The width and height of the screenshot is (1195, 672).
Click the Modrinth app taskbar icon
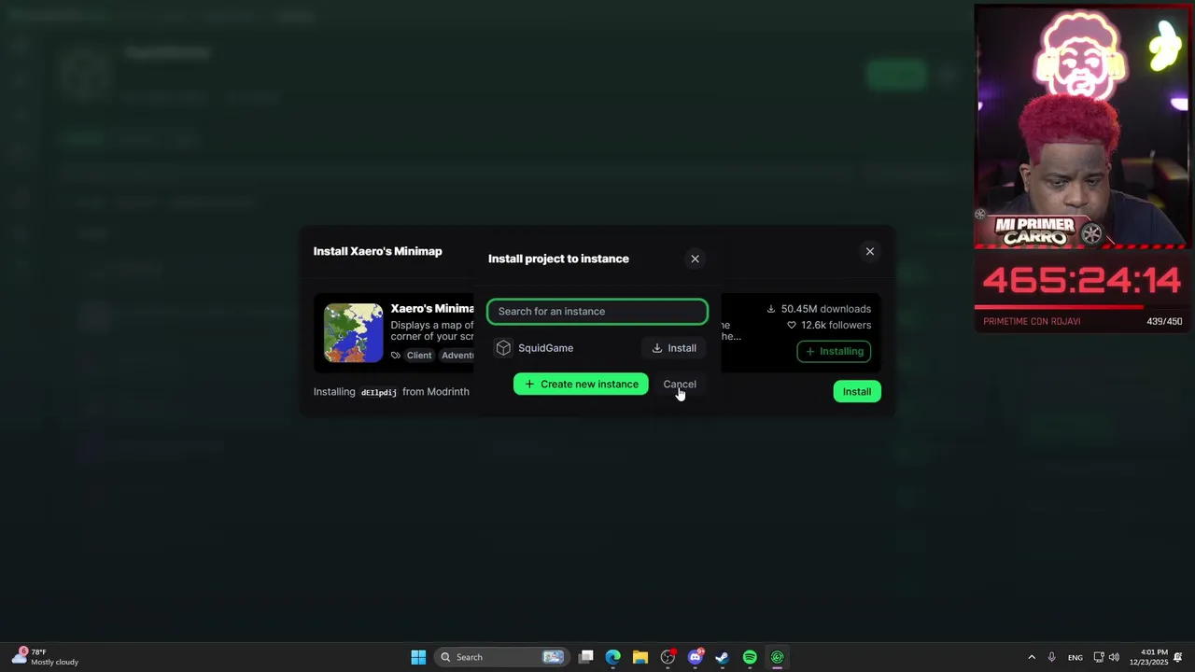click(778, 657)
